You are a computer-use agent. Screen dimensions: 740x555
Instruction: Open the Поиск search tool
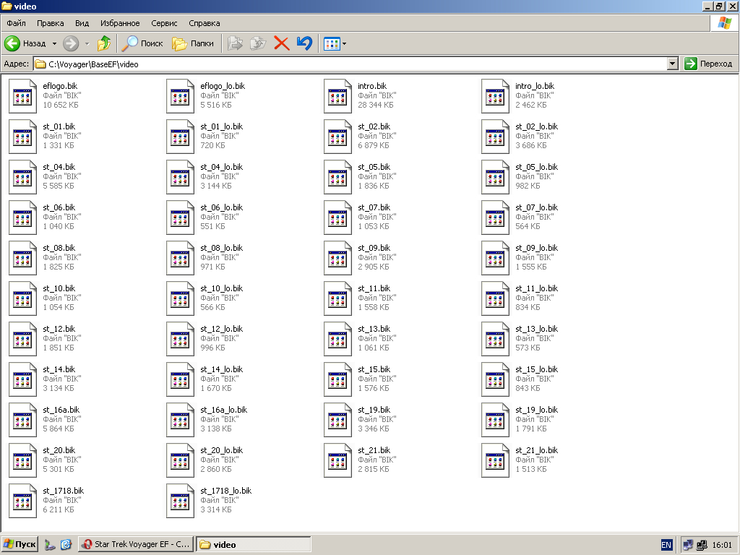tap(142, 43)
